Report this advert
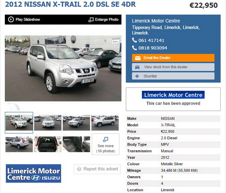The height and width of the screenshot is (193, 226). [97, 169]
